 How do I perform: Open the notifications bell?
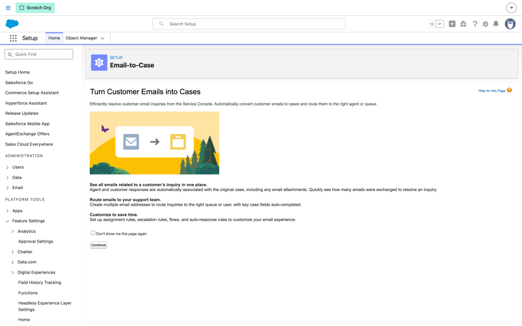495,24
